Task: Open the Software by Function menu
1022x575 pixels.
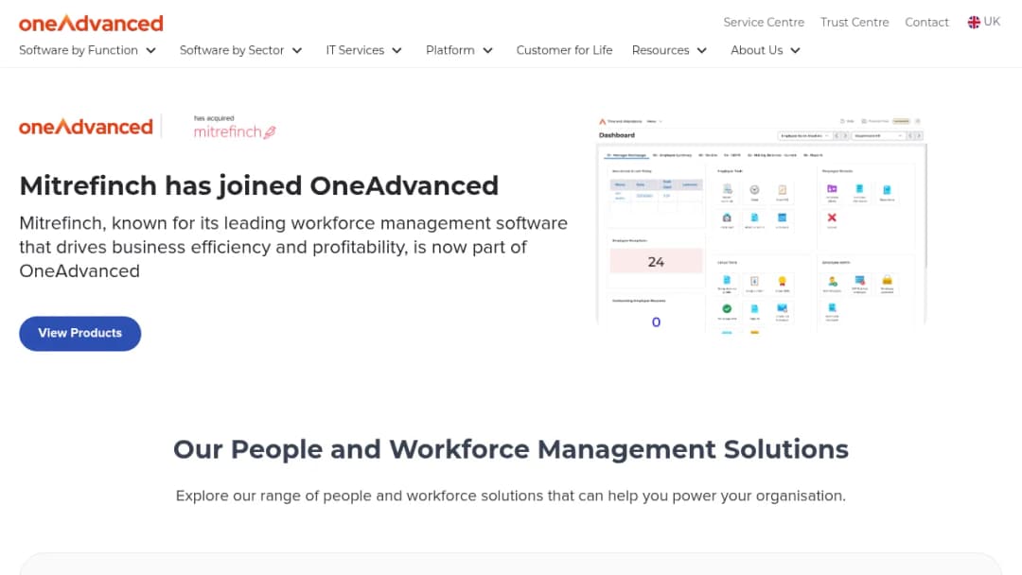Action: point(79,50)
